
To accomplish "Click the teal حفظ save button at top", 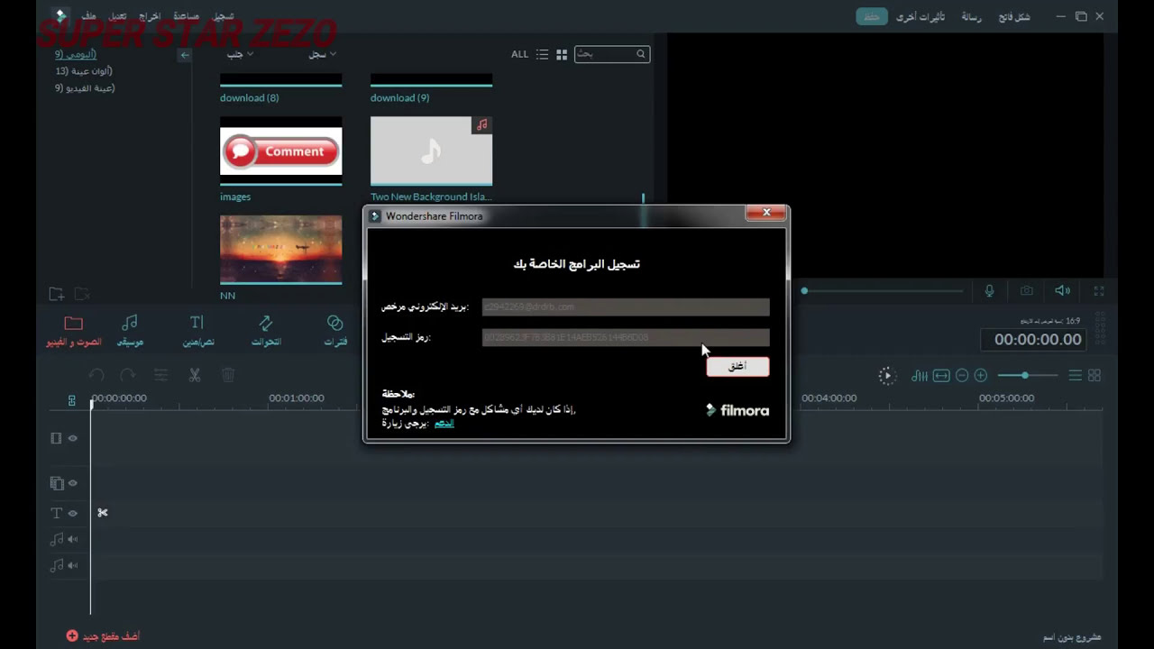I will 871,16.
